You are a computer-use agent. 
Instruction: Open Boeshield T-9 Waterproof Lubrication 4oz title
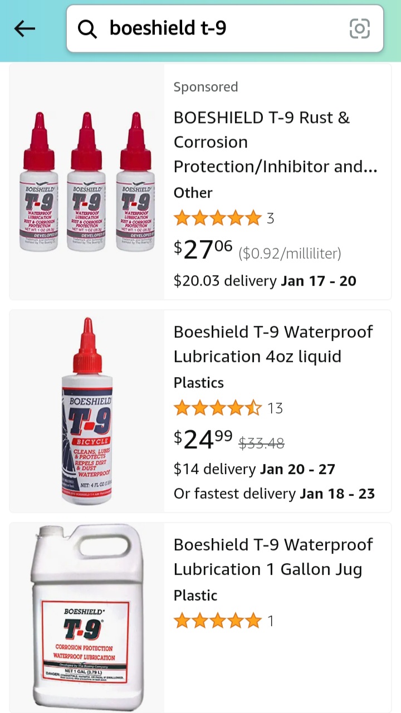coord(273,344)
